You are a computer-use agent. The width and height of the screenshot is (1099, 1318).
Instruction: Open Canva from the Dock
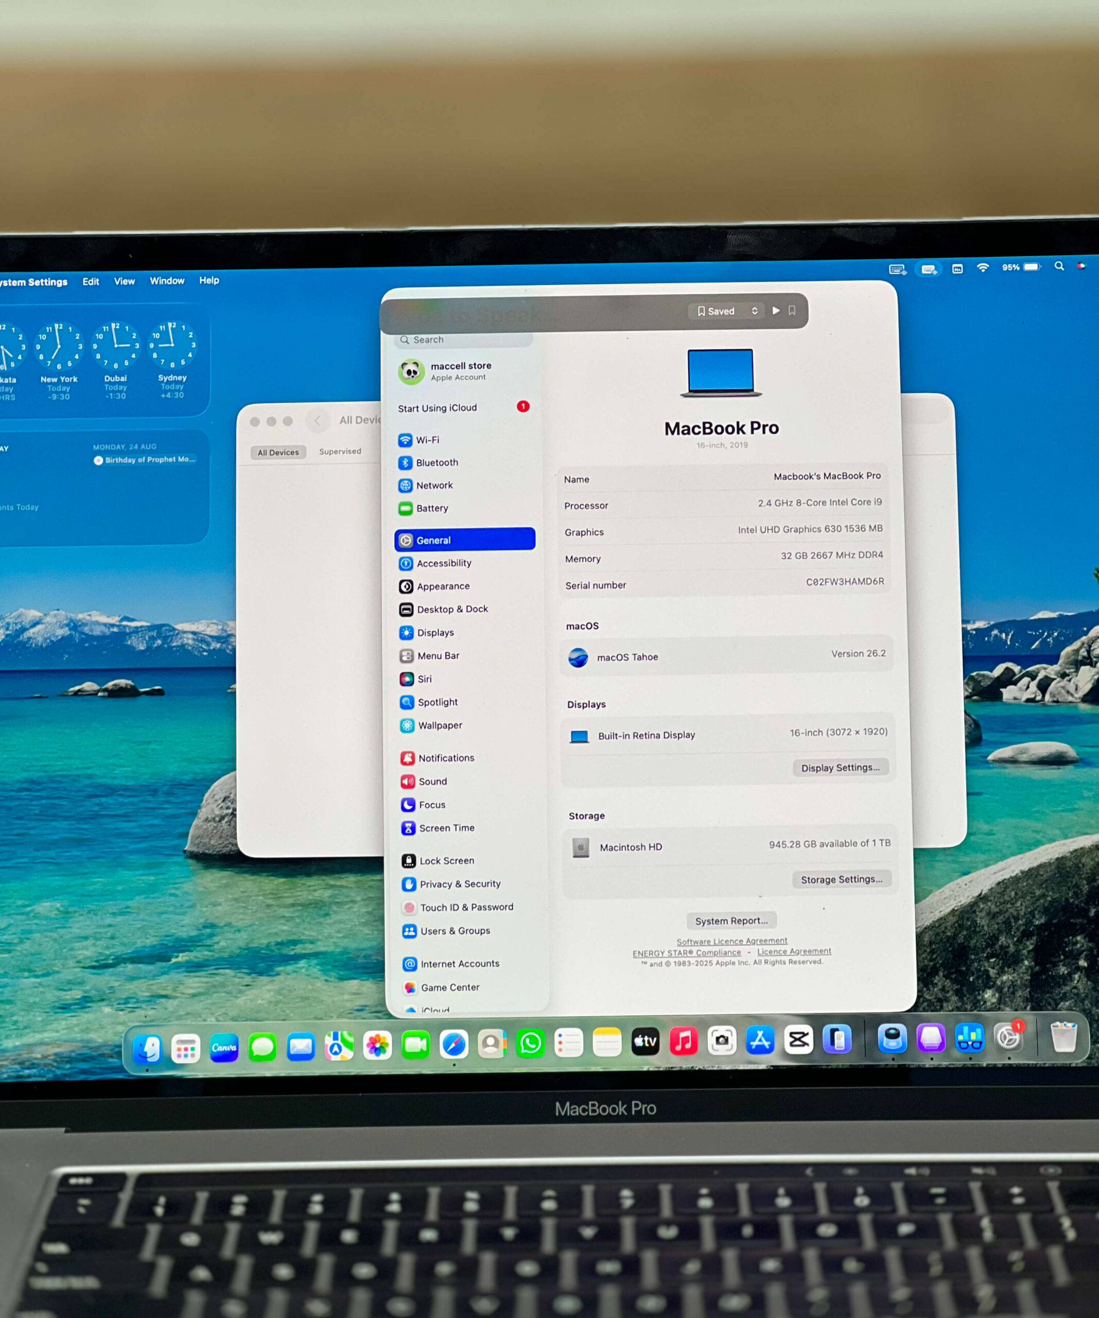pos(224,1048)
